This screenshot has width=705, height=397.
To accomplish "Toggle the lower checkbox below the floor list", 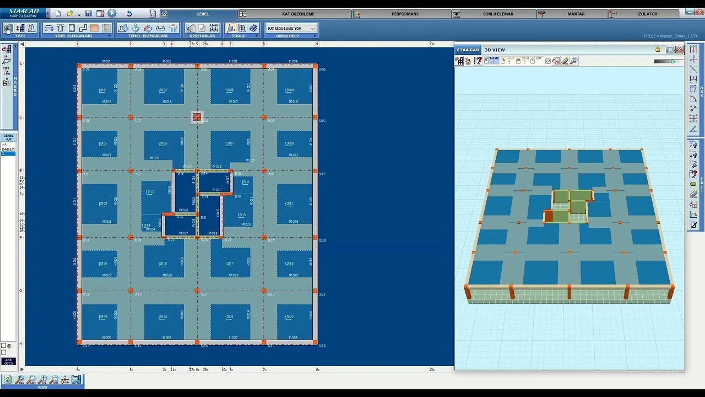I will click(x=4, y=352).
